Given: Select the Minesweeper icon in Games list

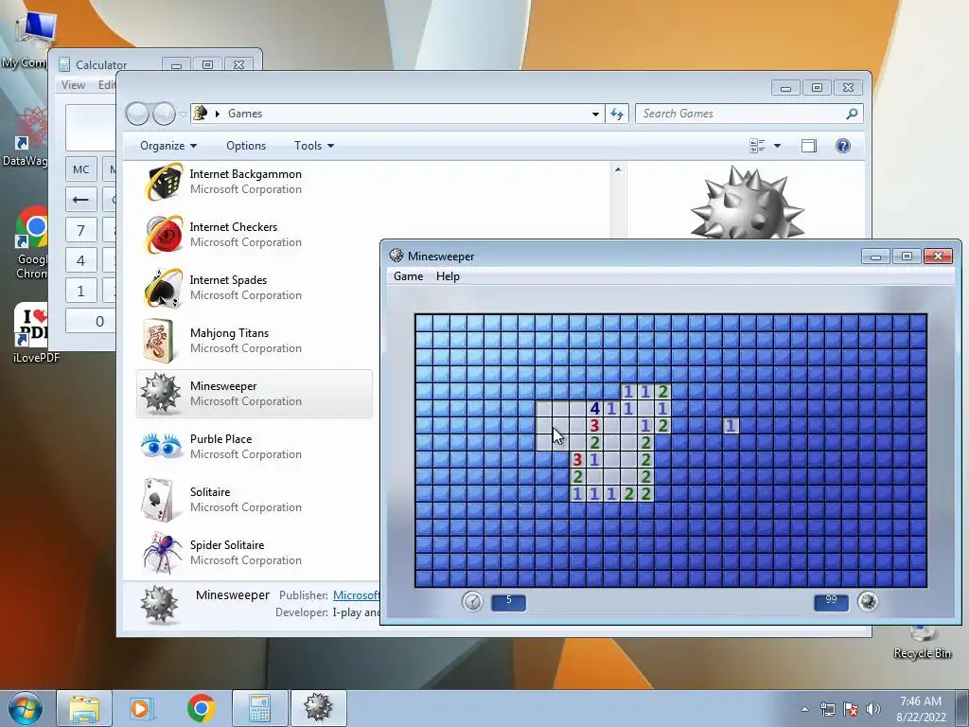Looking at the screenshot, I should pyautogui.click(x=160, y=393).
